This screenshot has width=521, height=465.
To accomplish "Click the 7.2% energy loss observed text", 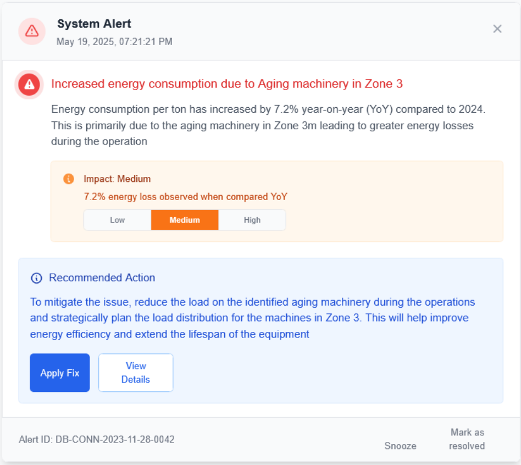I will [185, 196].
